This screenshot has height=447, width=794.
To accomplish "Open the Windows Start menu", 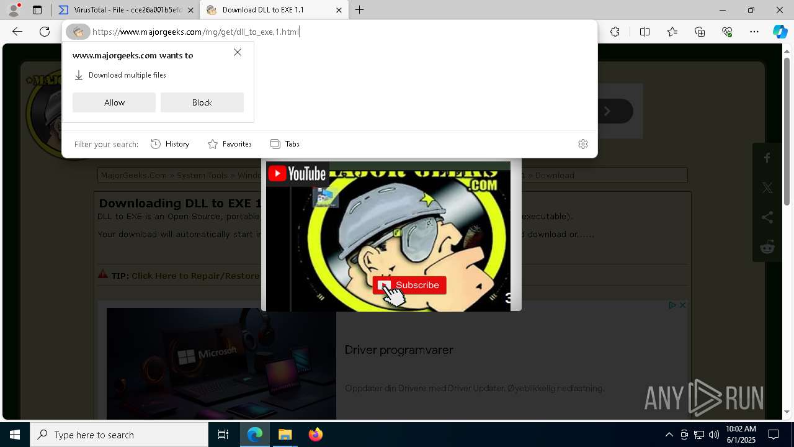I will pos(15,435).
